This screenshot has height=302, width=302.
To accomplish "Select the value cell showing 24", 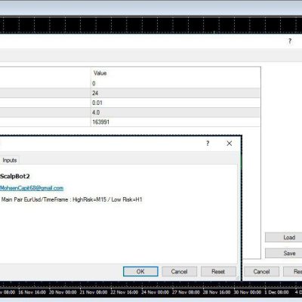I will (175, 93).
